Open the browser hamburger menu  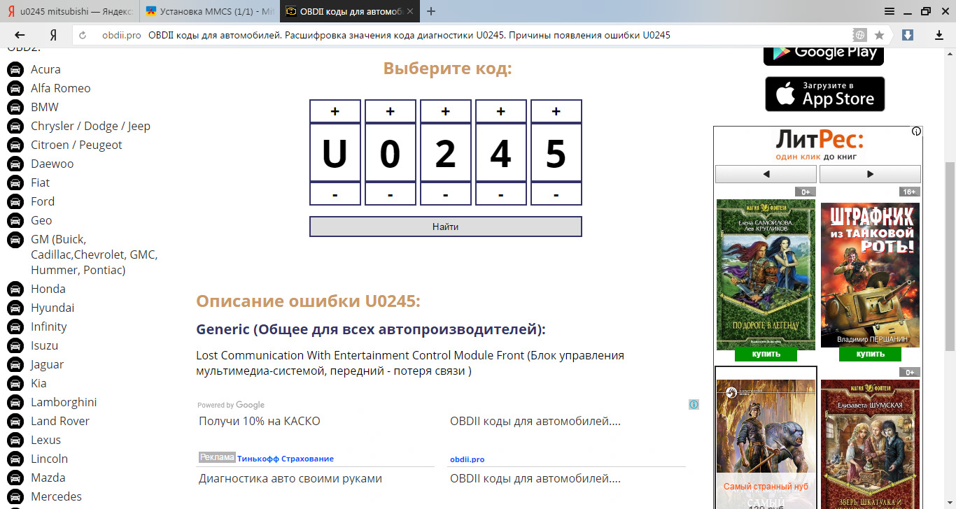pyautogui.click(x=890, y=11)
